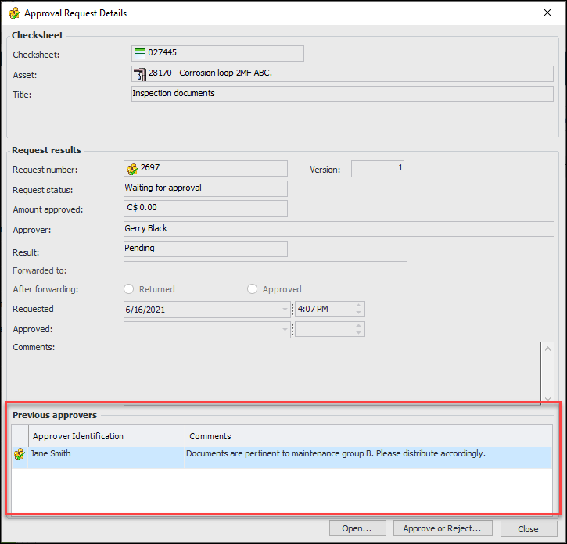The height and width of the screenshot is (544, 567).
Task: Click the Approve or Reject... button
Action: (x=443, y=529)
